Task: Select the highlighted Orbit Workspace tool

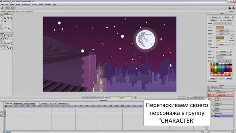Action: point(11,48)
